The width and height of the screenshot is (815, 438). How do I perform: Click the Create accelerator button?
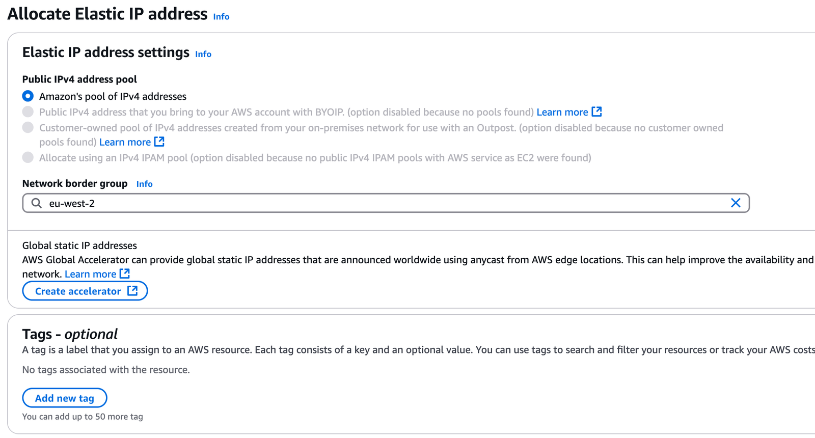click(77, 291)
